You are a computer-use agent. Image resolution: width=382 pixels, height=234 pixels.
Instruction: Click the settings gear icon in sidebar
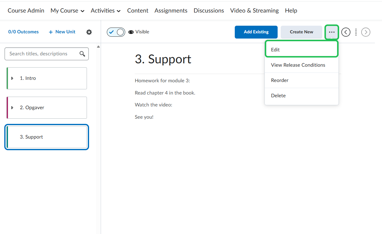pyautogui.click(x=89, y=32)
